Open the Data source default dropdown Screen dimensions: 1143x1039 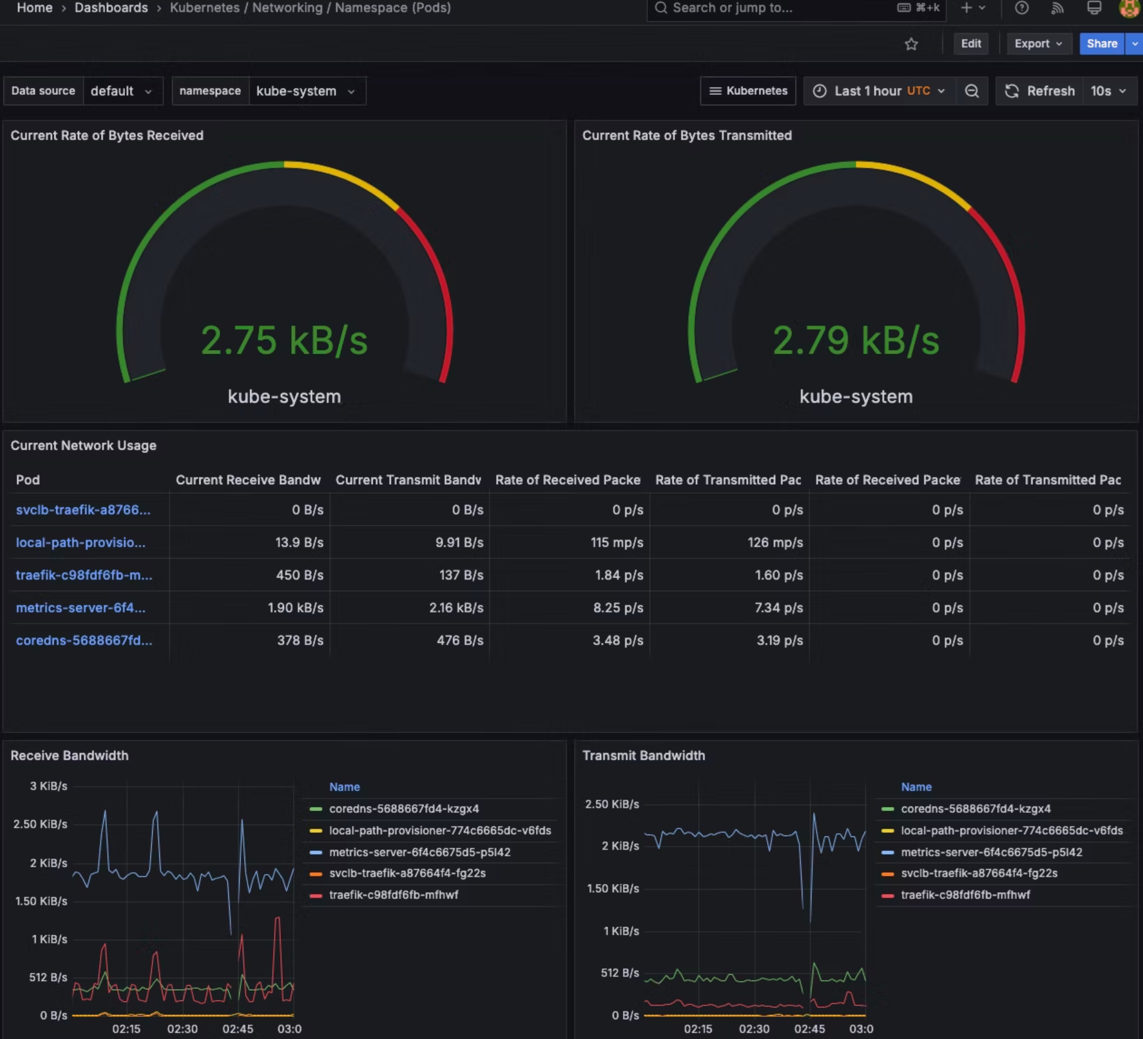click(x=123, y=91)
